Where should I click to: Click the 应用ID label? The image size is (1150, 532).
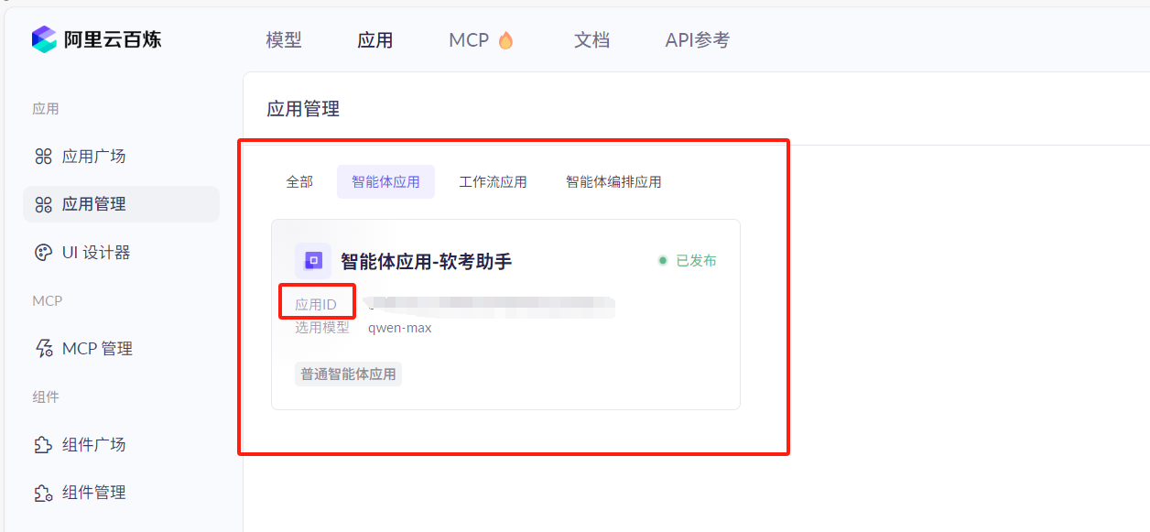(x=316, y=305)
